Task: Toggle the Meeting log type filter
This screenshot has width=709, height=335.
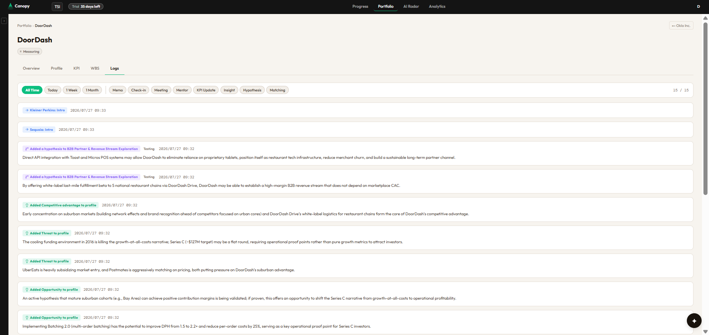Action: tap(161, 90)
